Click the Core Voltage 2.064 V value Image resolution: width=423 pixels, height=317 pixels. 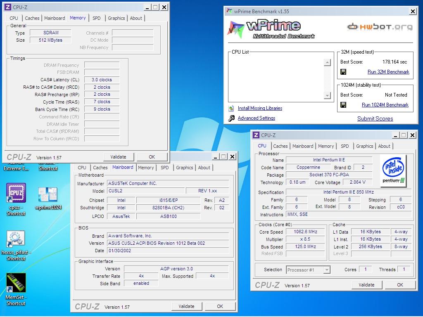357,182
